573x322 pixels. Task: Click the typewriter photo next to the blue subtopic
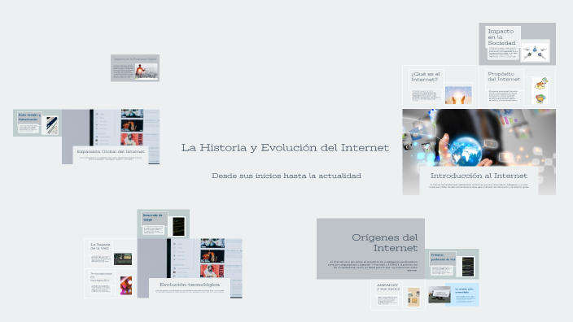point(440,294)
